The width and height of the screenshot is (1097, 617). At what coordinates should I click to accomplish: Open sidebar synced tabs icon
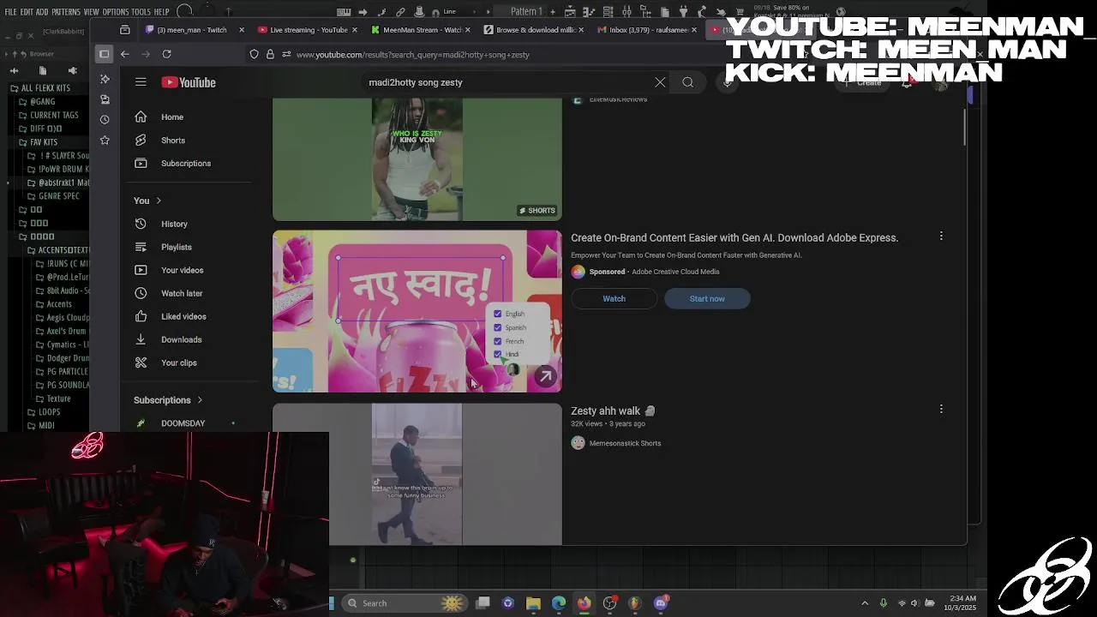(105, 99)
